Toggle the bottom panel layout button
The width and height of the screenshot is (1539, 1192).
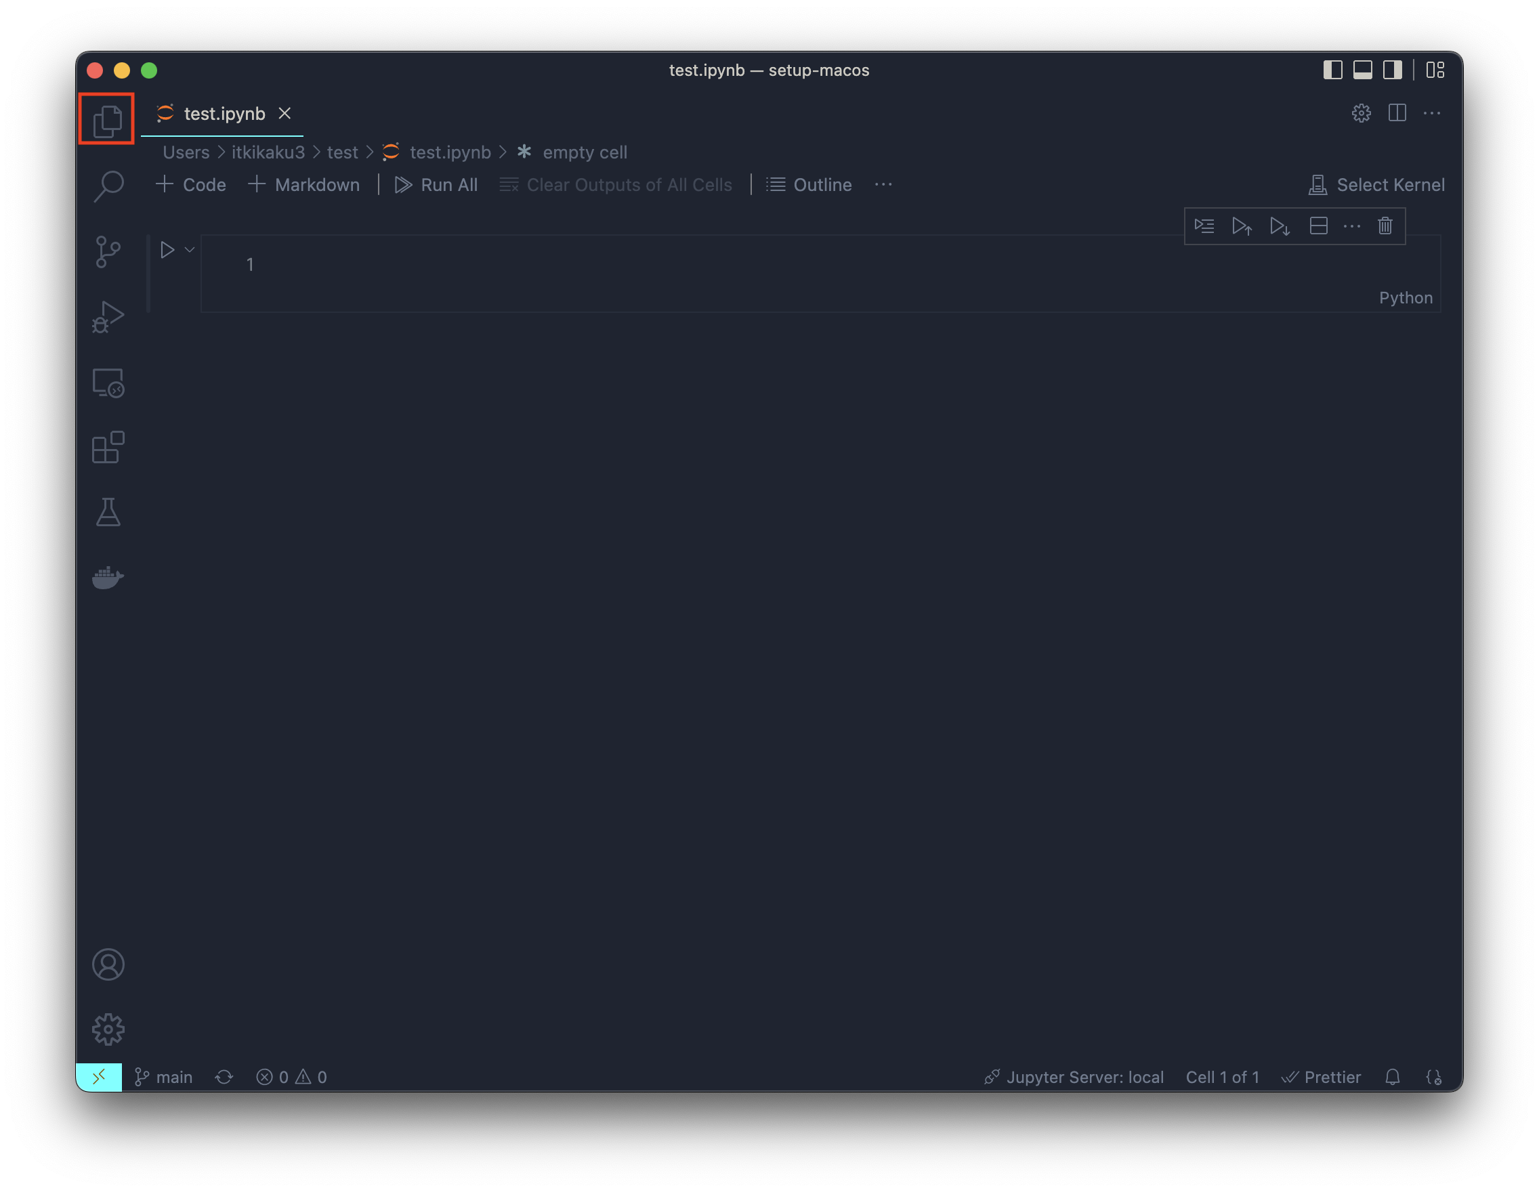click(x=1362, y=70)
